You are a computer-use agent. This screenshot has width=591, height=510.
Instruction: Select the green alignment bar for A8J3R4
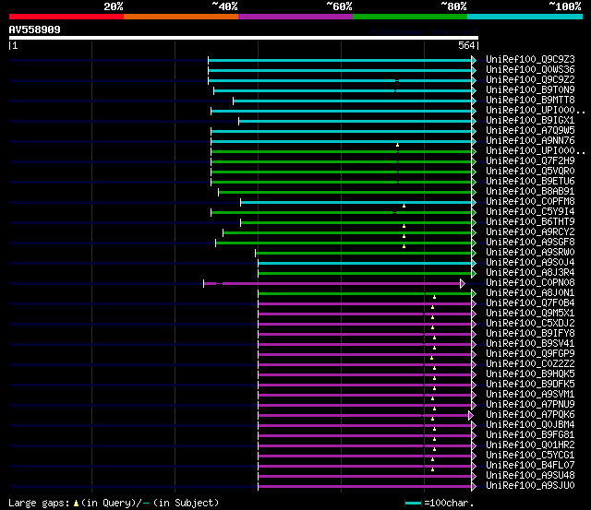pos(365,273)
